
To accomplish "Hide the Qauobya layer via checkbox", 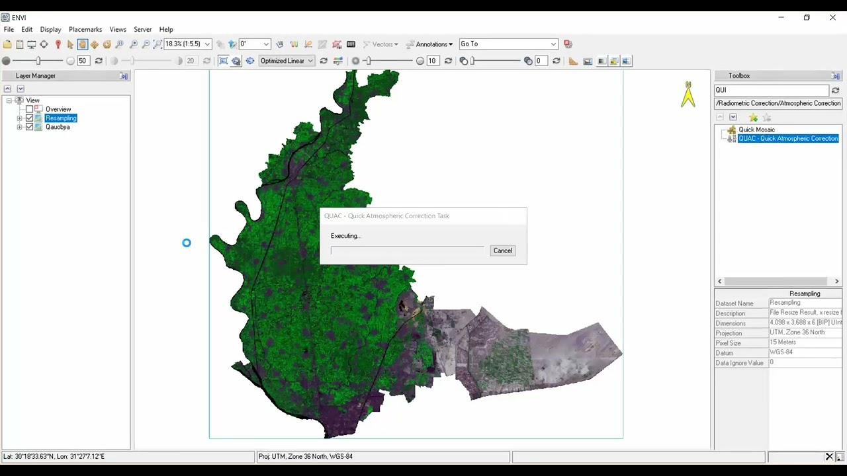I will (x=29, y=127).
